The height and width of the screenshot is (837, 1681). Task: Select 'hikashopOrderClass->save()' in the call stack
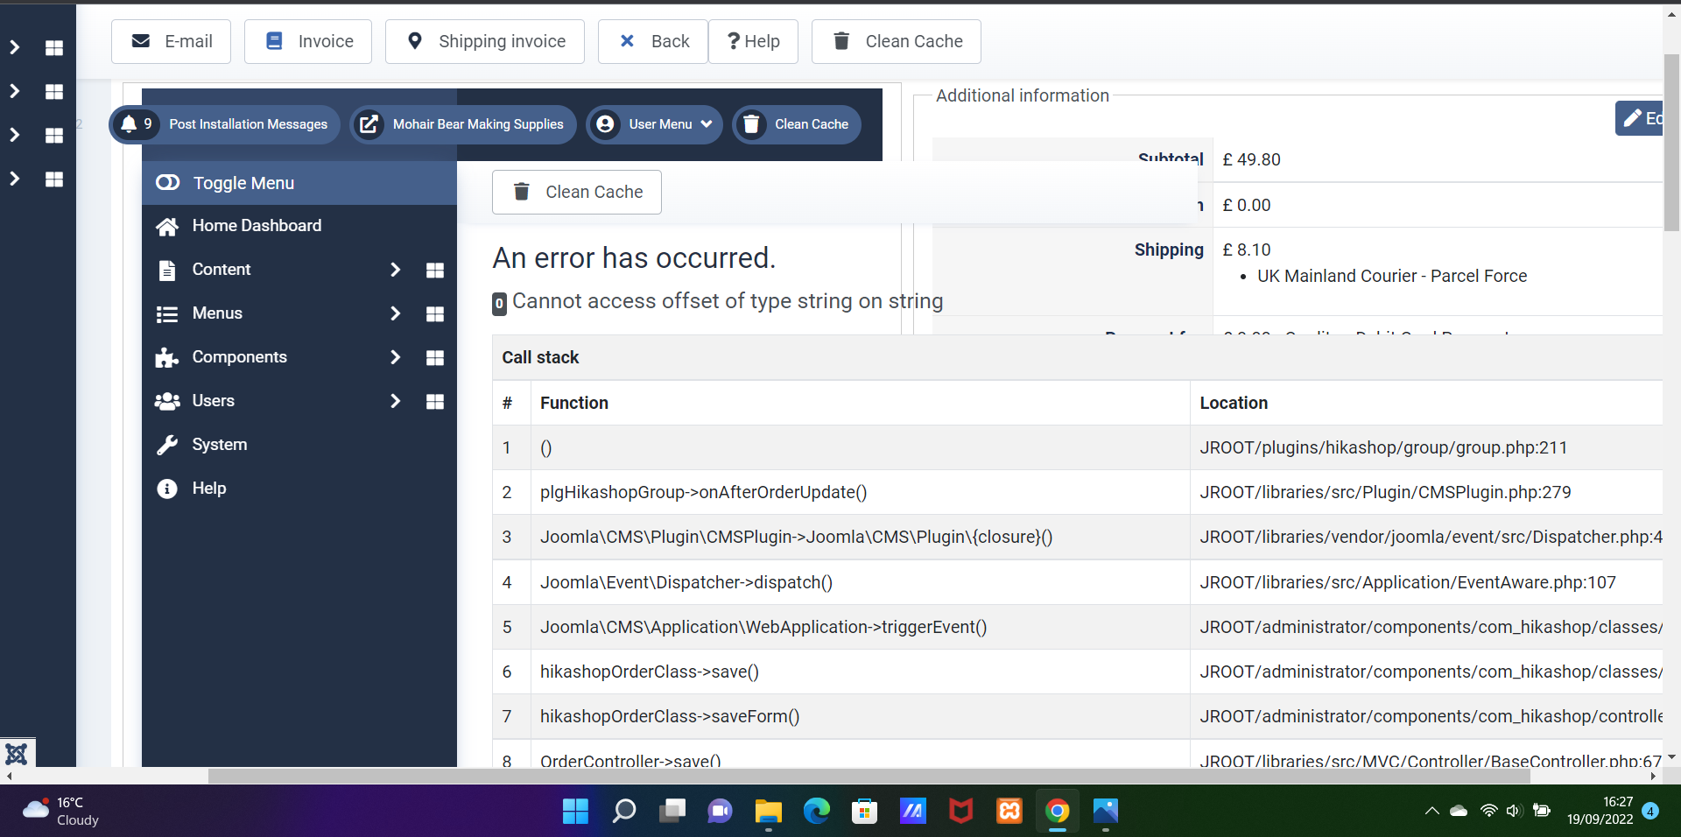650,672
